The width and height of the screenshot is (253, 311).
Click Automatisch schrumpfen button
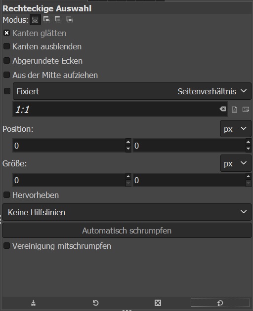point(126,231)
